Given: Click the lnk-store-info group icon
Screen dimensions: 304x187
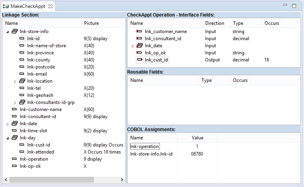Looking at the screenshot, I should click(x=15, y=31).
